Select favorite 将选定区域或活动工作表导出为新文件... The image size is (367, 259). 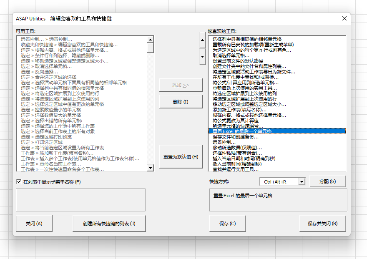254,72
